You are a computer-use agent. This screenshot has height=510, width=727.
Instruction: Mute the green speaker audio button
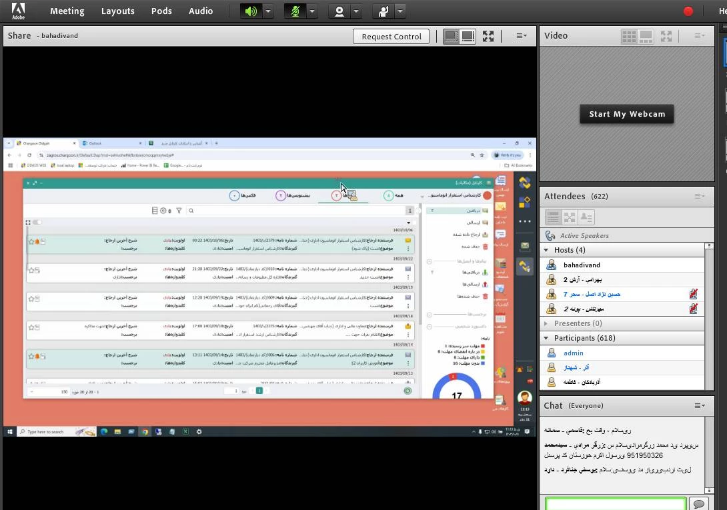point(251,11)
